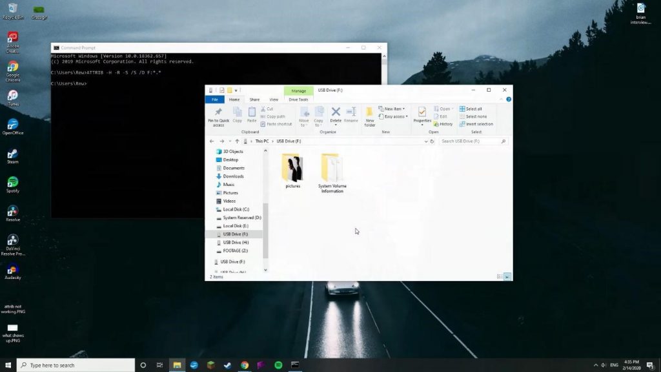Pin to Quick access in the ribbon
661x372 pixels.
click(219, 116)
